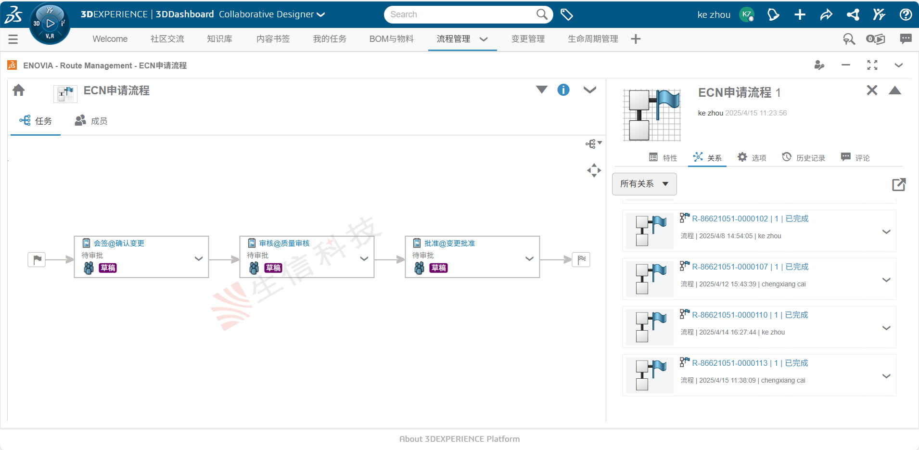Expand R-86621051-0000107 row chevron
The height and width of the screenshot is (450, 919).
[x=886, y=280]
